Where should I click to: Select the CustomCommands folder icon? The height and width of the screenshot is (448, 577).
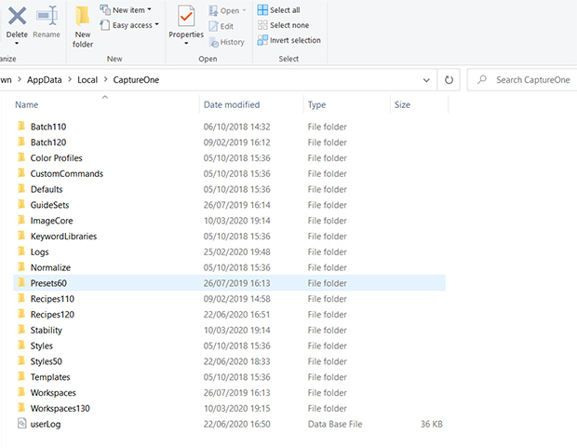[21, 173]
